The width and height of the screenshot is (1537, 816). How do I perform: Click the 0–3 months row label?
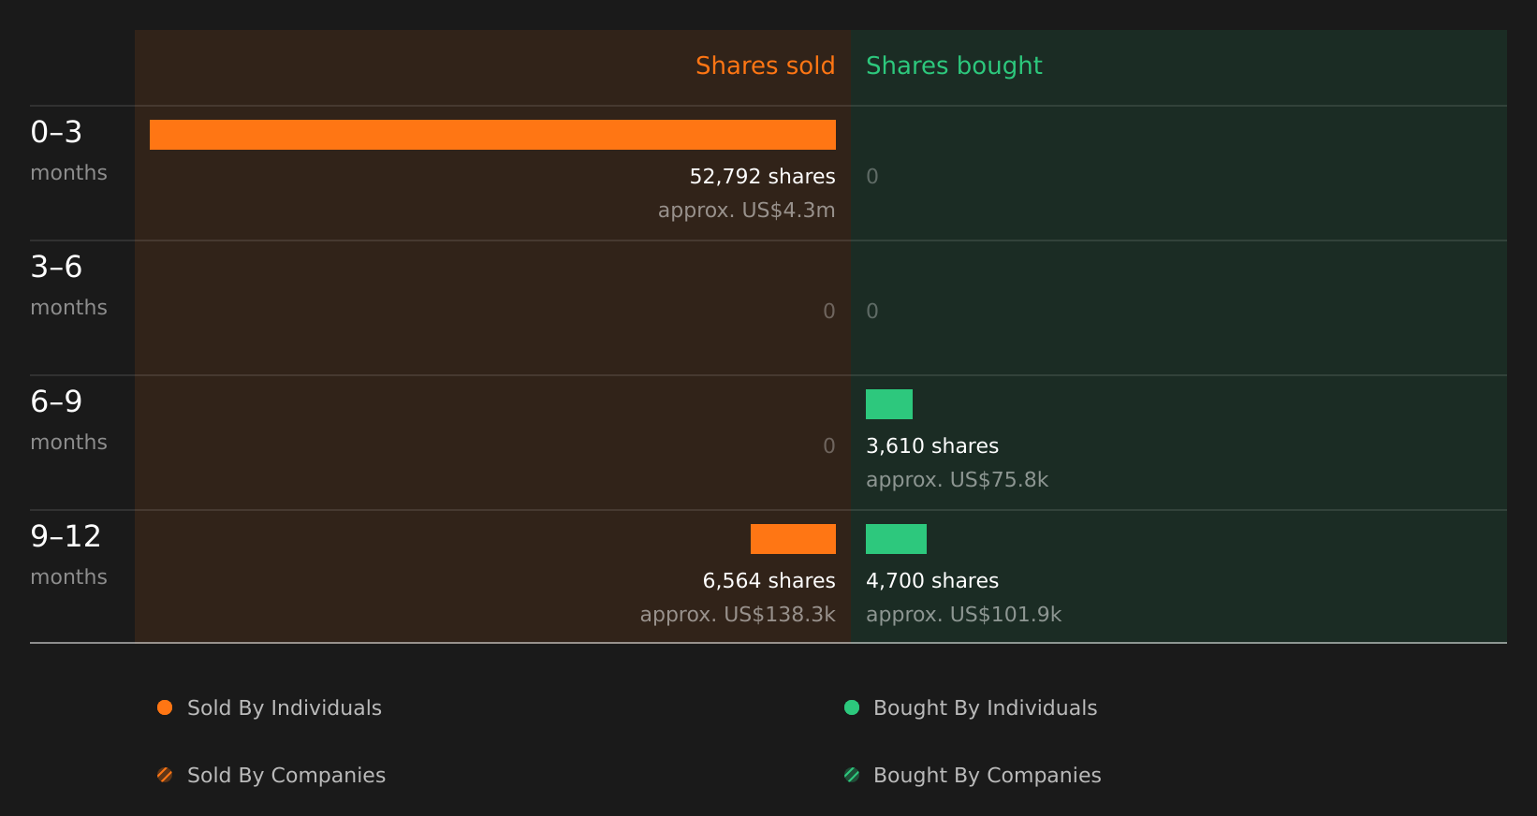68,151
